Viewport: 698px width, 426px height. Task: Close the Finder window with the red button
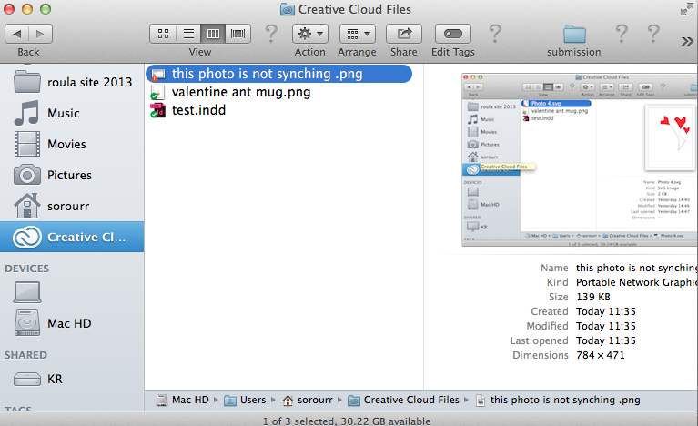pos(9,9)
